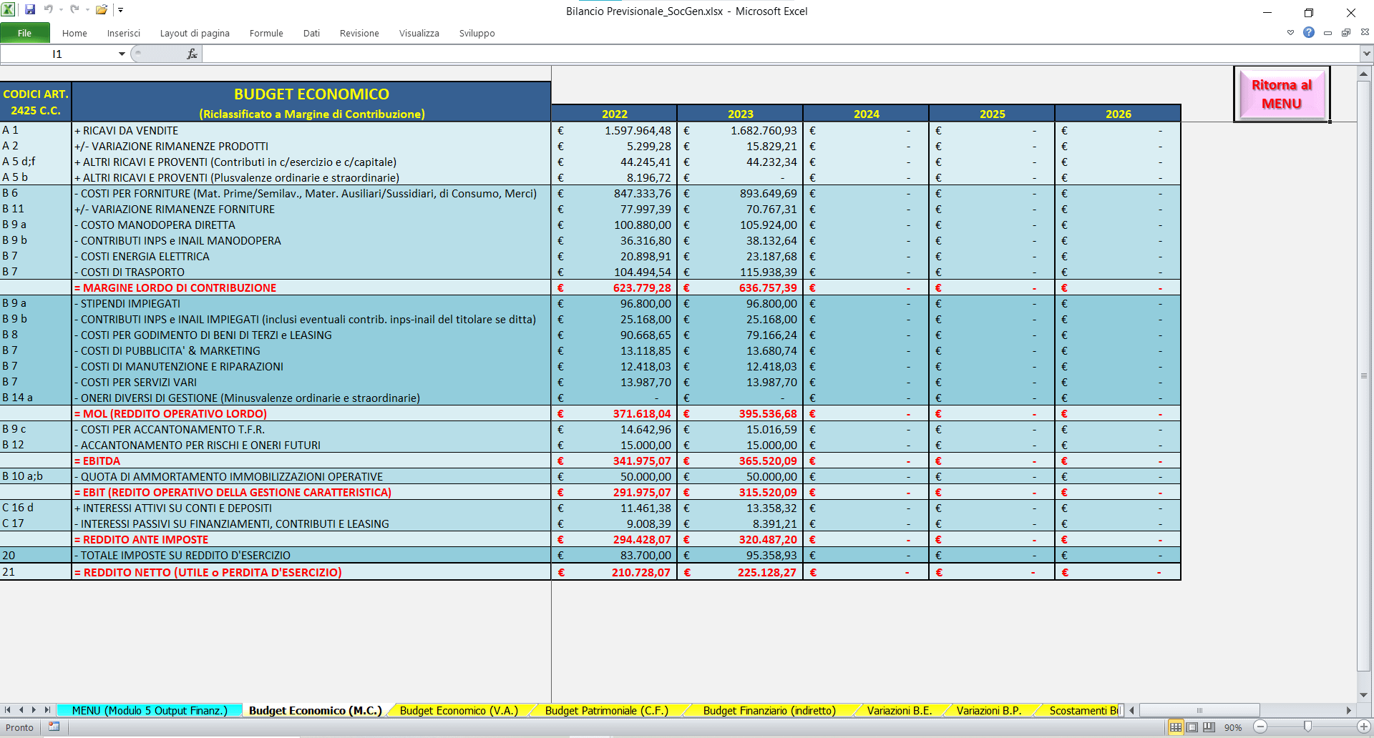Click the zoom slider handle

1307,727
